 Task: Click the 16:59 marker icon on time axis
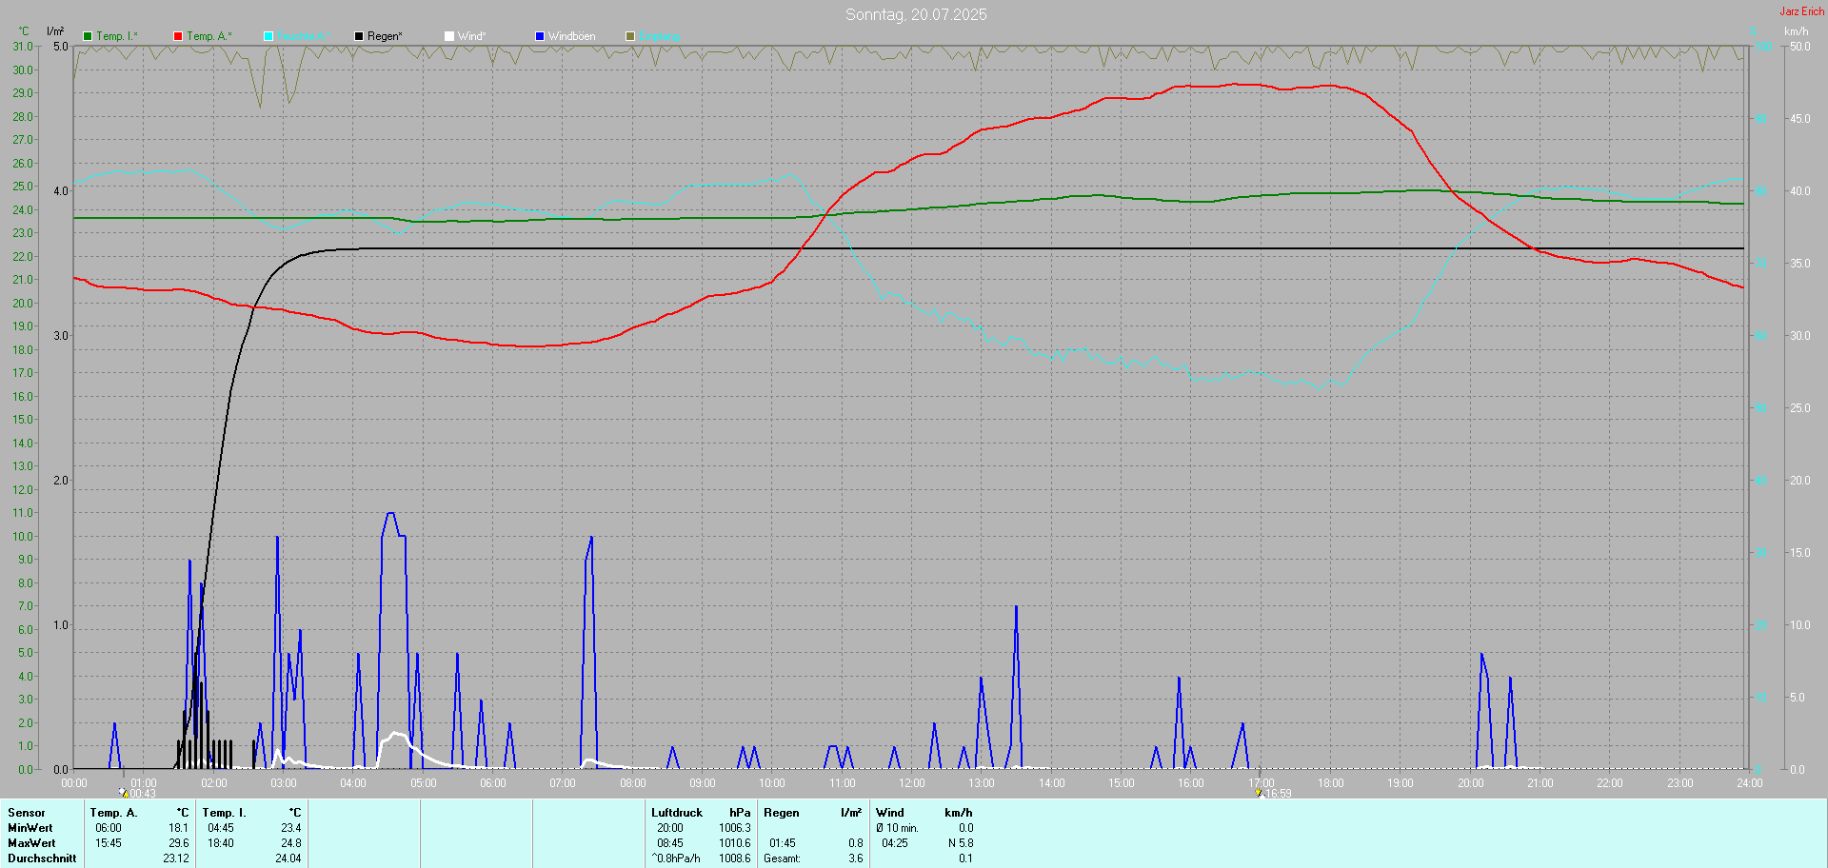pyautogui.click(x=1259, y=793)
